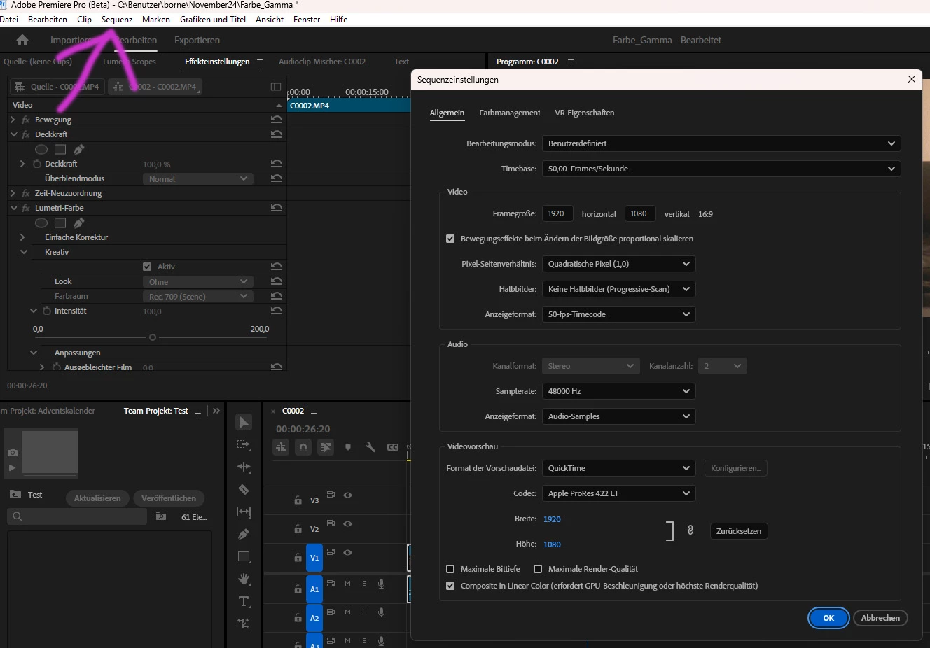930x648 pixels.
Task: Click Zurücksetzen button
Action: click(x=739, y=531)
